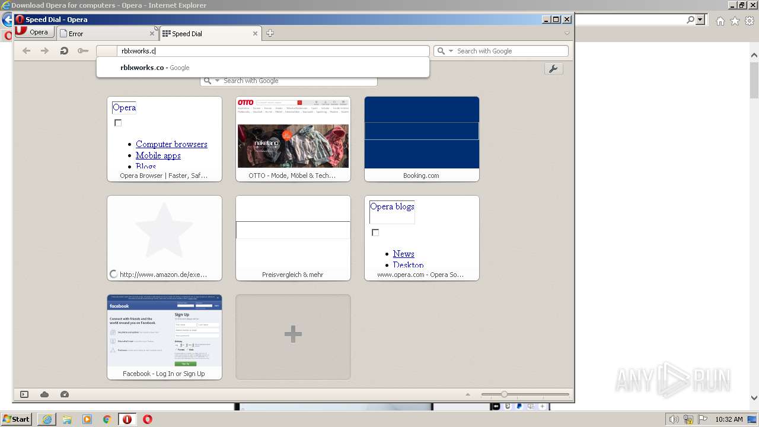
Task: Launch Google Chrome from taskbar
Action: tap(107, 419)
